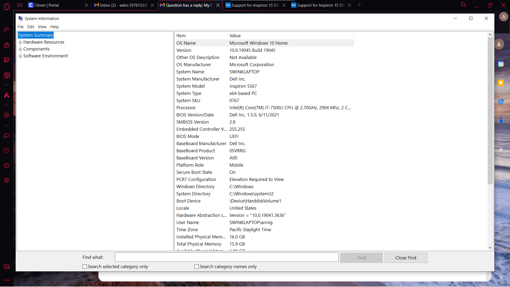The image size is (510, 287).
Task: Open the View menu in System Information
Action: coord(42,27)
